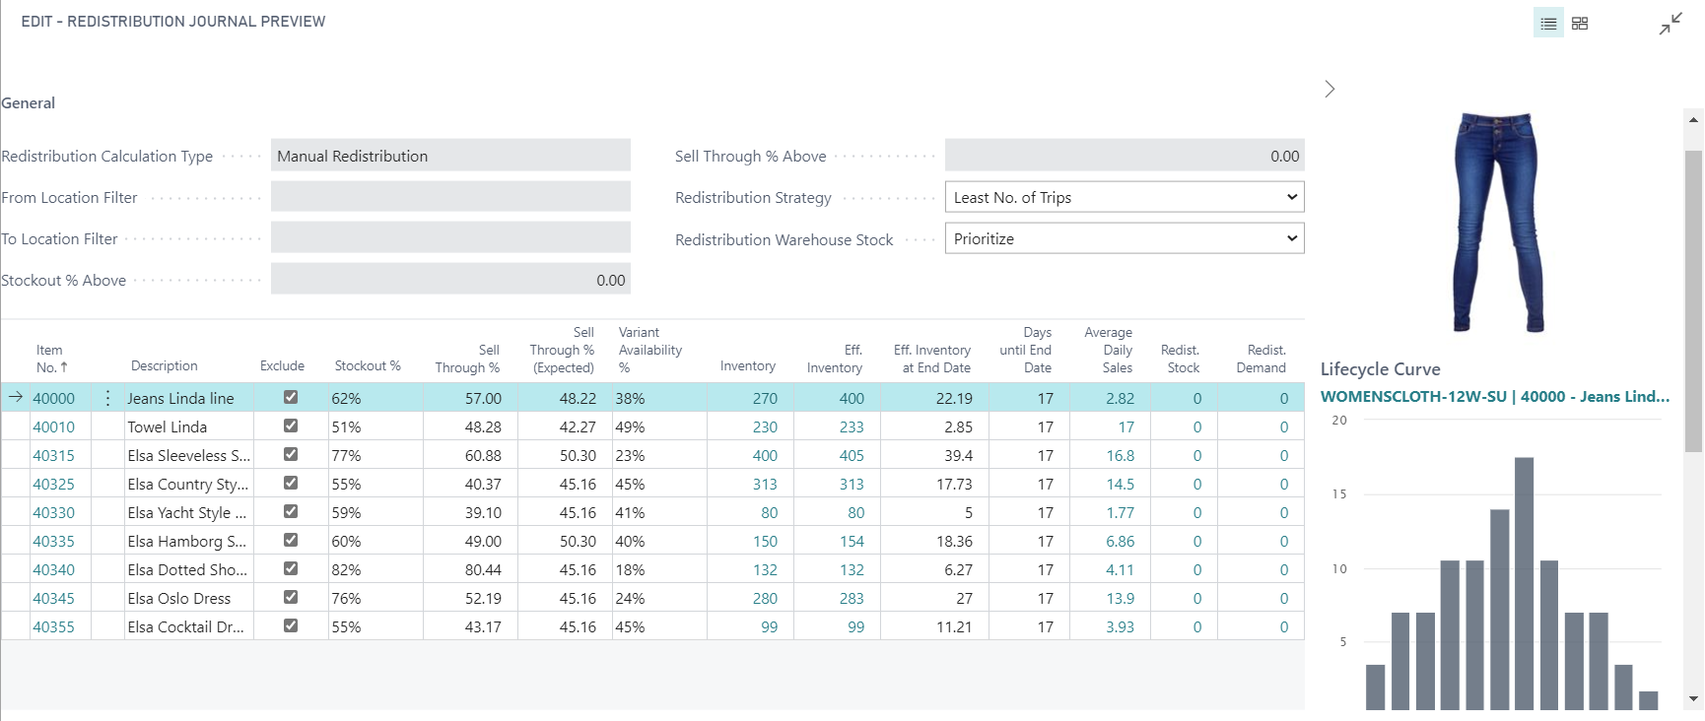This screenshot has height=721, width=1705.
Task: Open item number 40315 link
Action: [x=53, y=455]
